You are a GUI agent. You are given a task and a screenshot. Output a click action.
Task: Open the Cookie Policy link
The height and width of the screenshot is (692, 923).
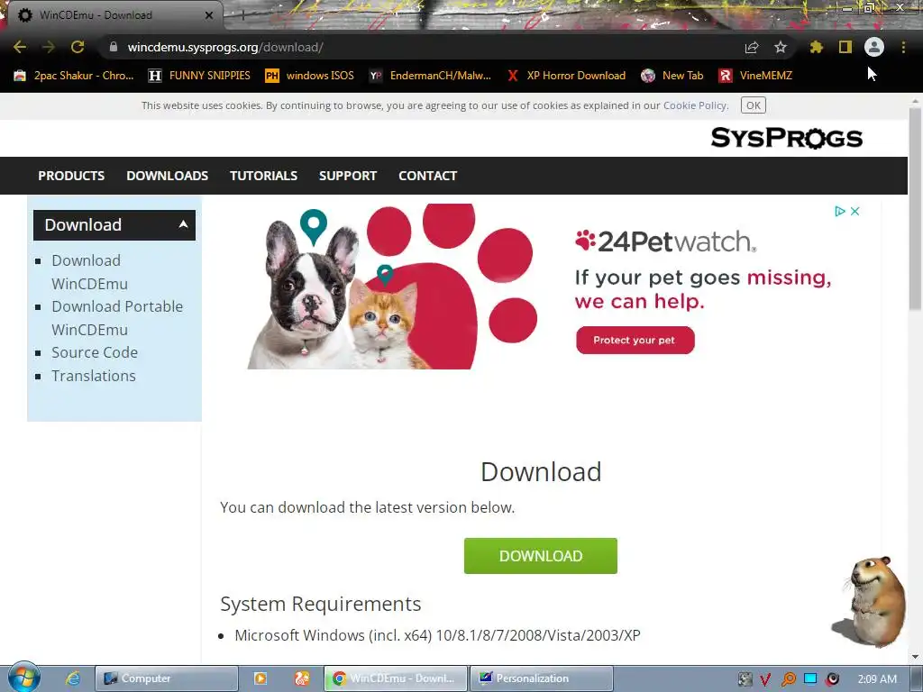tap(695, 105)
